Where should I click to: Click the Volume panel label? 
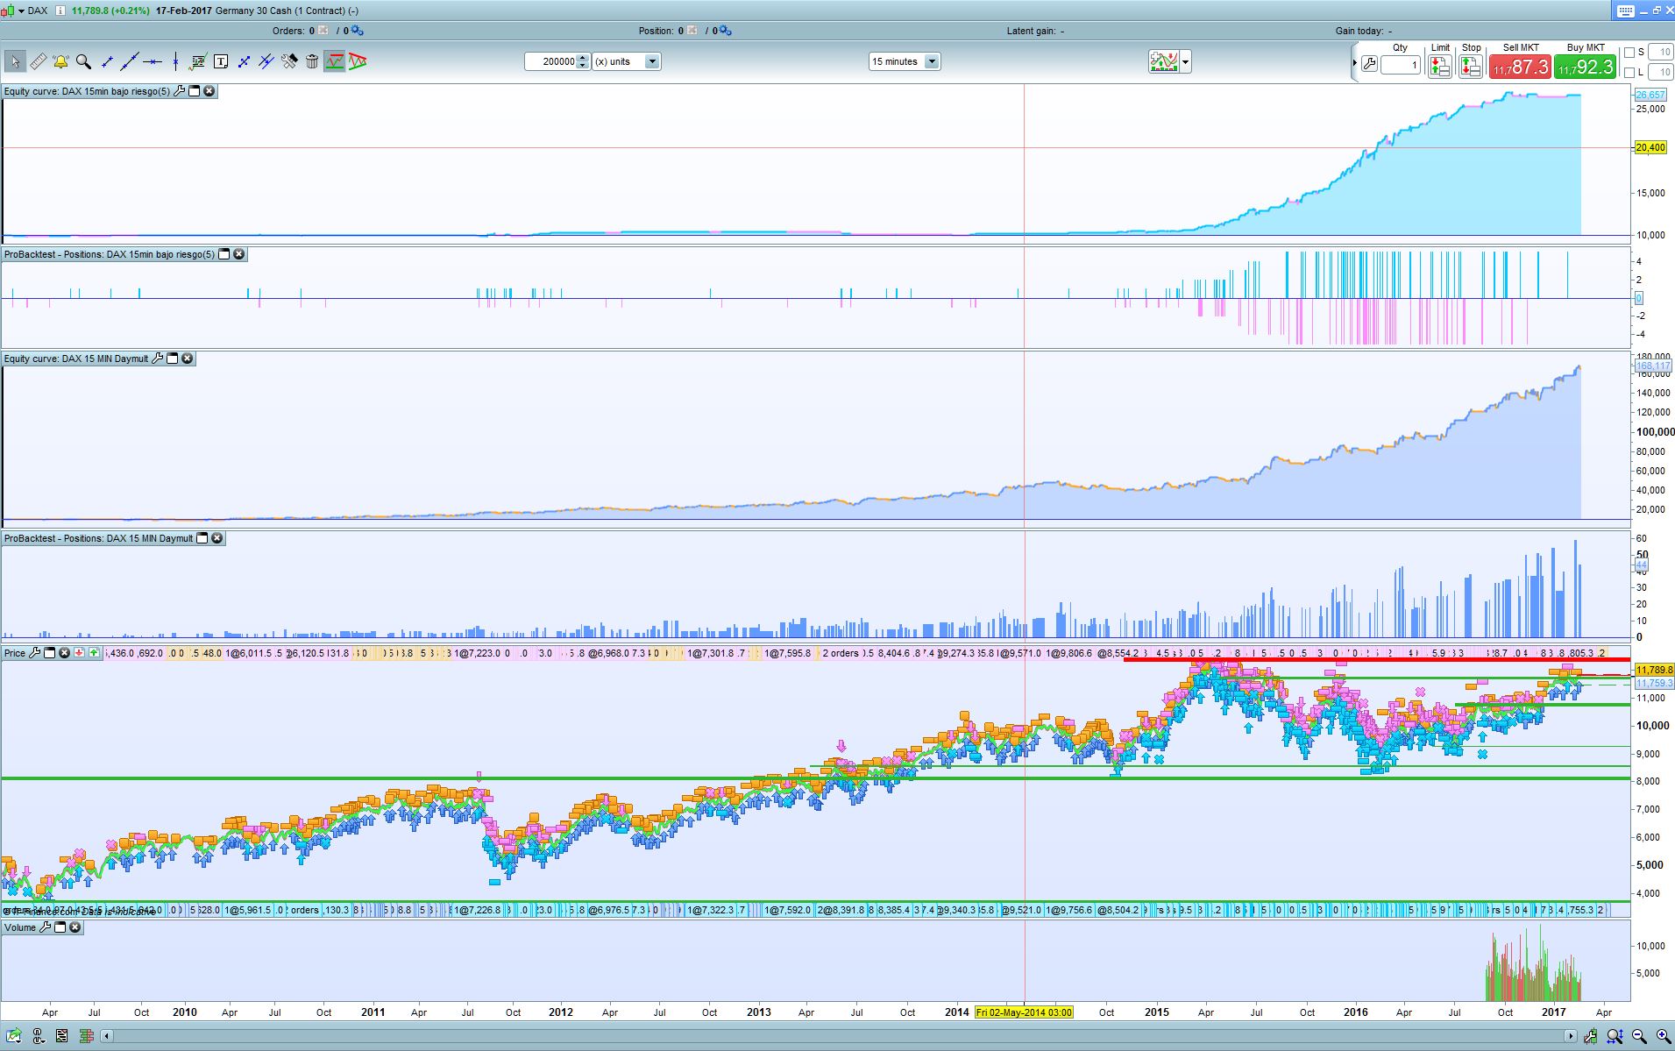tap(20, 927)
